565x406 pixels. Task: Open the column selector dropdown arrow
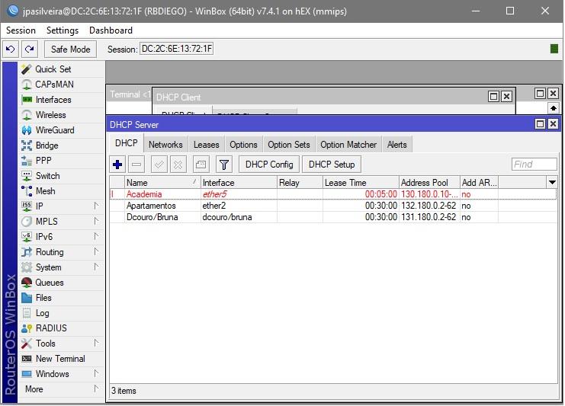(x=552, y=183)
